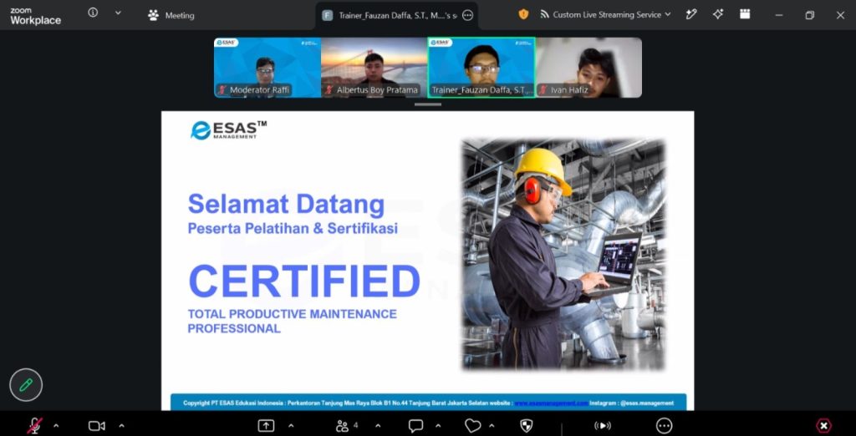Click the share screen icon
This screenshot has height=436, width=856.
[x=266, y=426]
